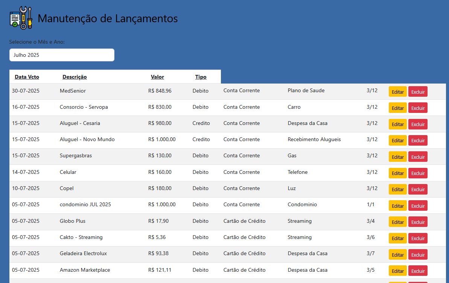Sort table by Tipo column

coord(201,77)
